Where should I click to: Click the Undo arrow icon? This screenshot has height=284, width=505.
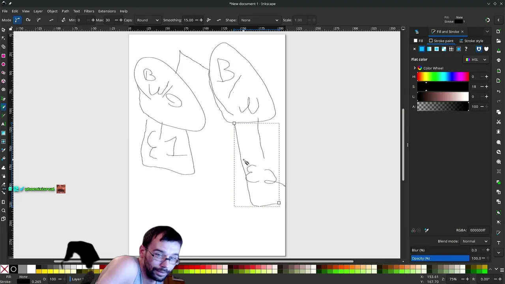(x=499, y=92)
